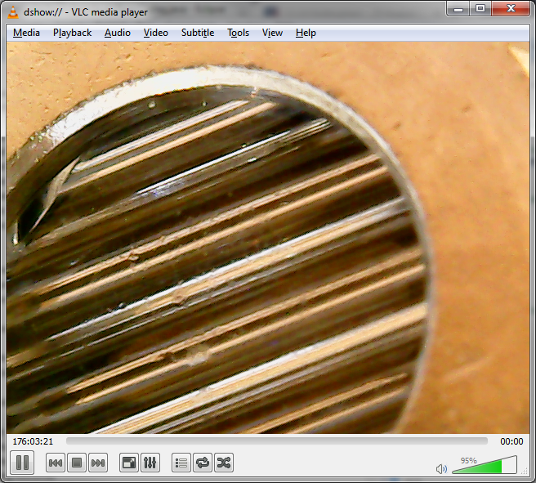The image size is (536, 483).
Task: Open the Help menu
Action: pos(306,33)
